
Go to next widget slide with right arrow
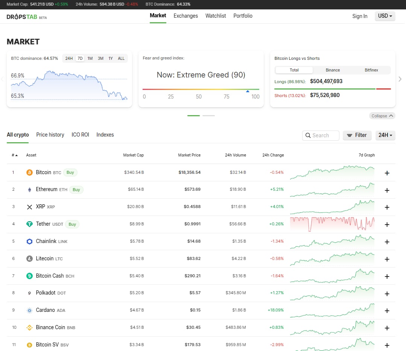[400, 79]
